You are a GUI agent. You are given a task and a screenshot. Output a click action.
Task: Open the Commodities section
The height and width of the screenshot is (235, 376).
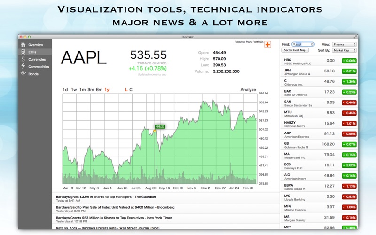pyautogui.click(x=39, y=67)
